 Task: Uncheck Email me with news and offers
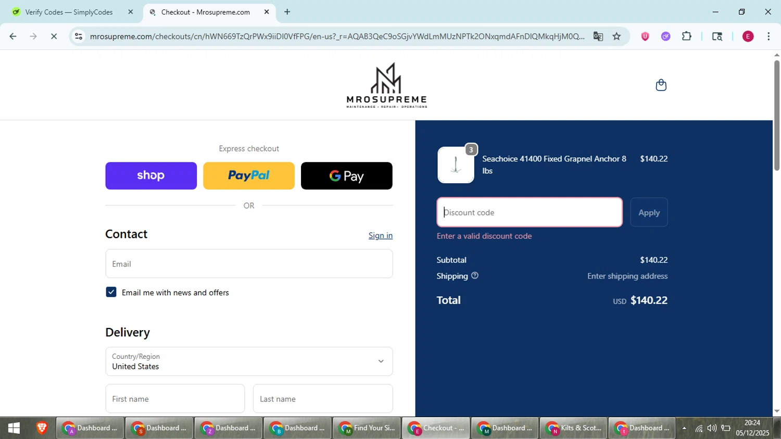coord(111,292)
